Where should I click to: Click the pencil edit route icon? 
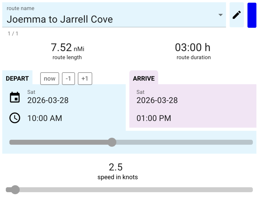(x=236, y=15)
